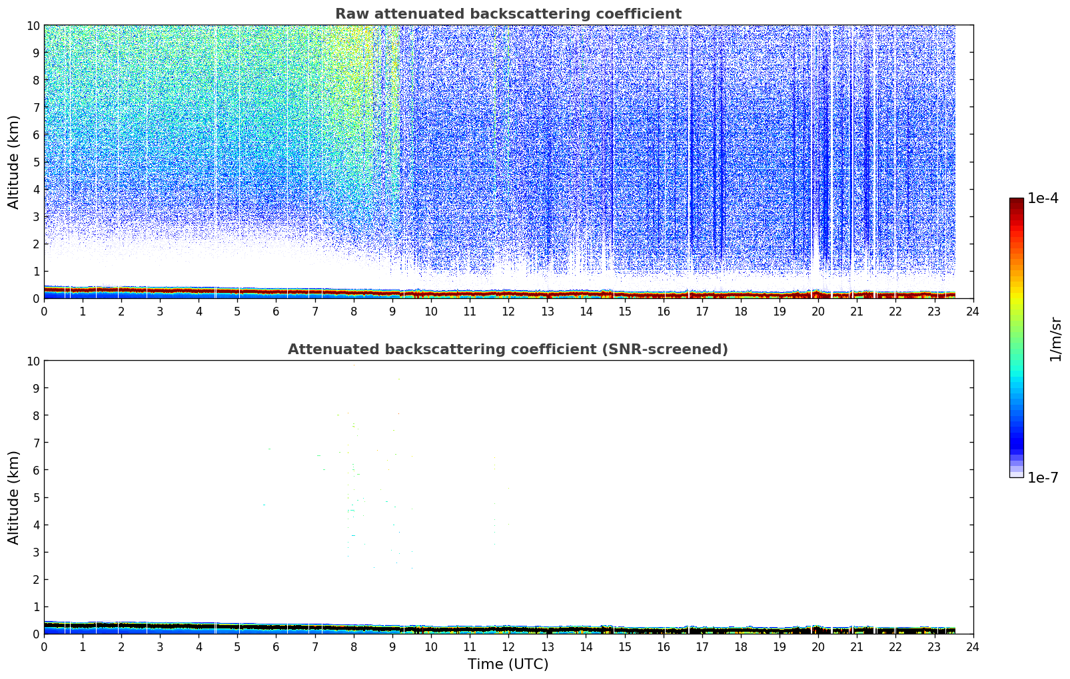1070x679 pixels.
Task: Click the 'Attenuated backscattering coefficient (SNR-screened)' title
Action: pyautogui.click(x=508, y=349)
